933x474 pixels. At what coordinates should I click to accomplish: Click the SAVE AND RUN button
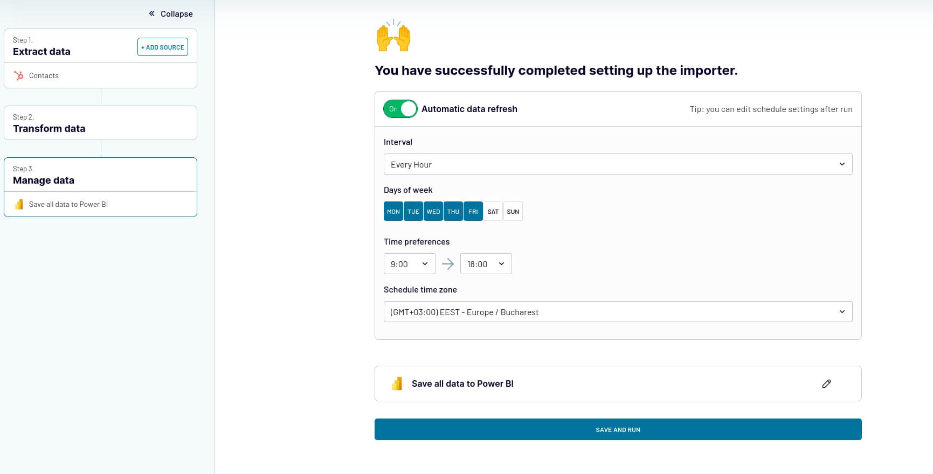point(618,429)
